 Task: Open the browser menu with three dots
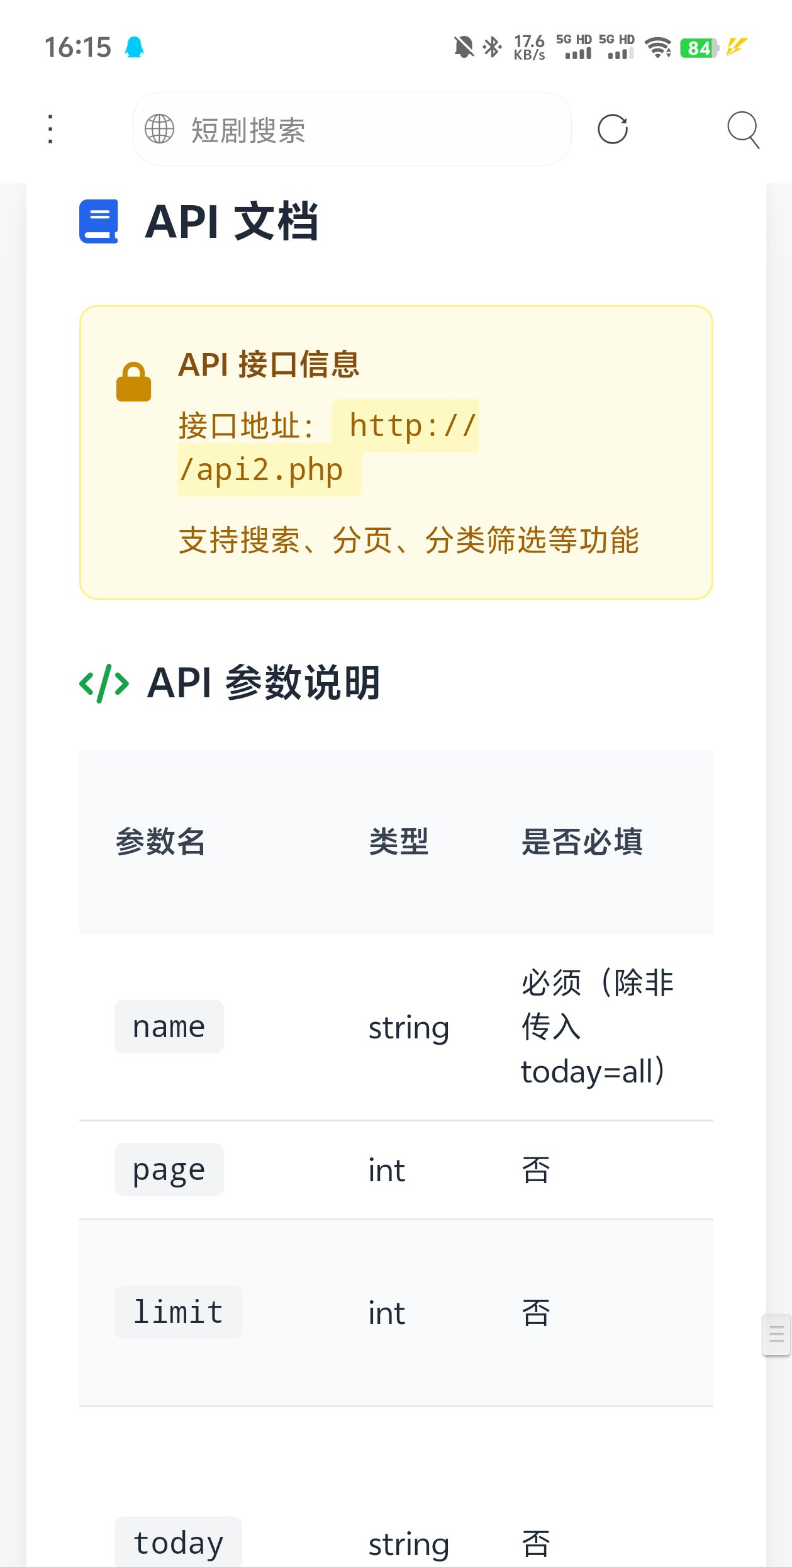[x=50, y=128]
